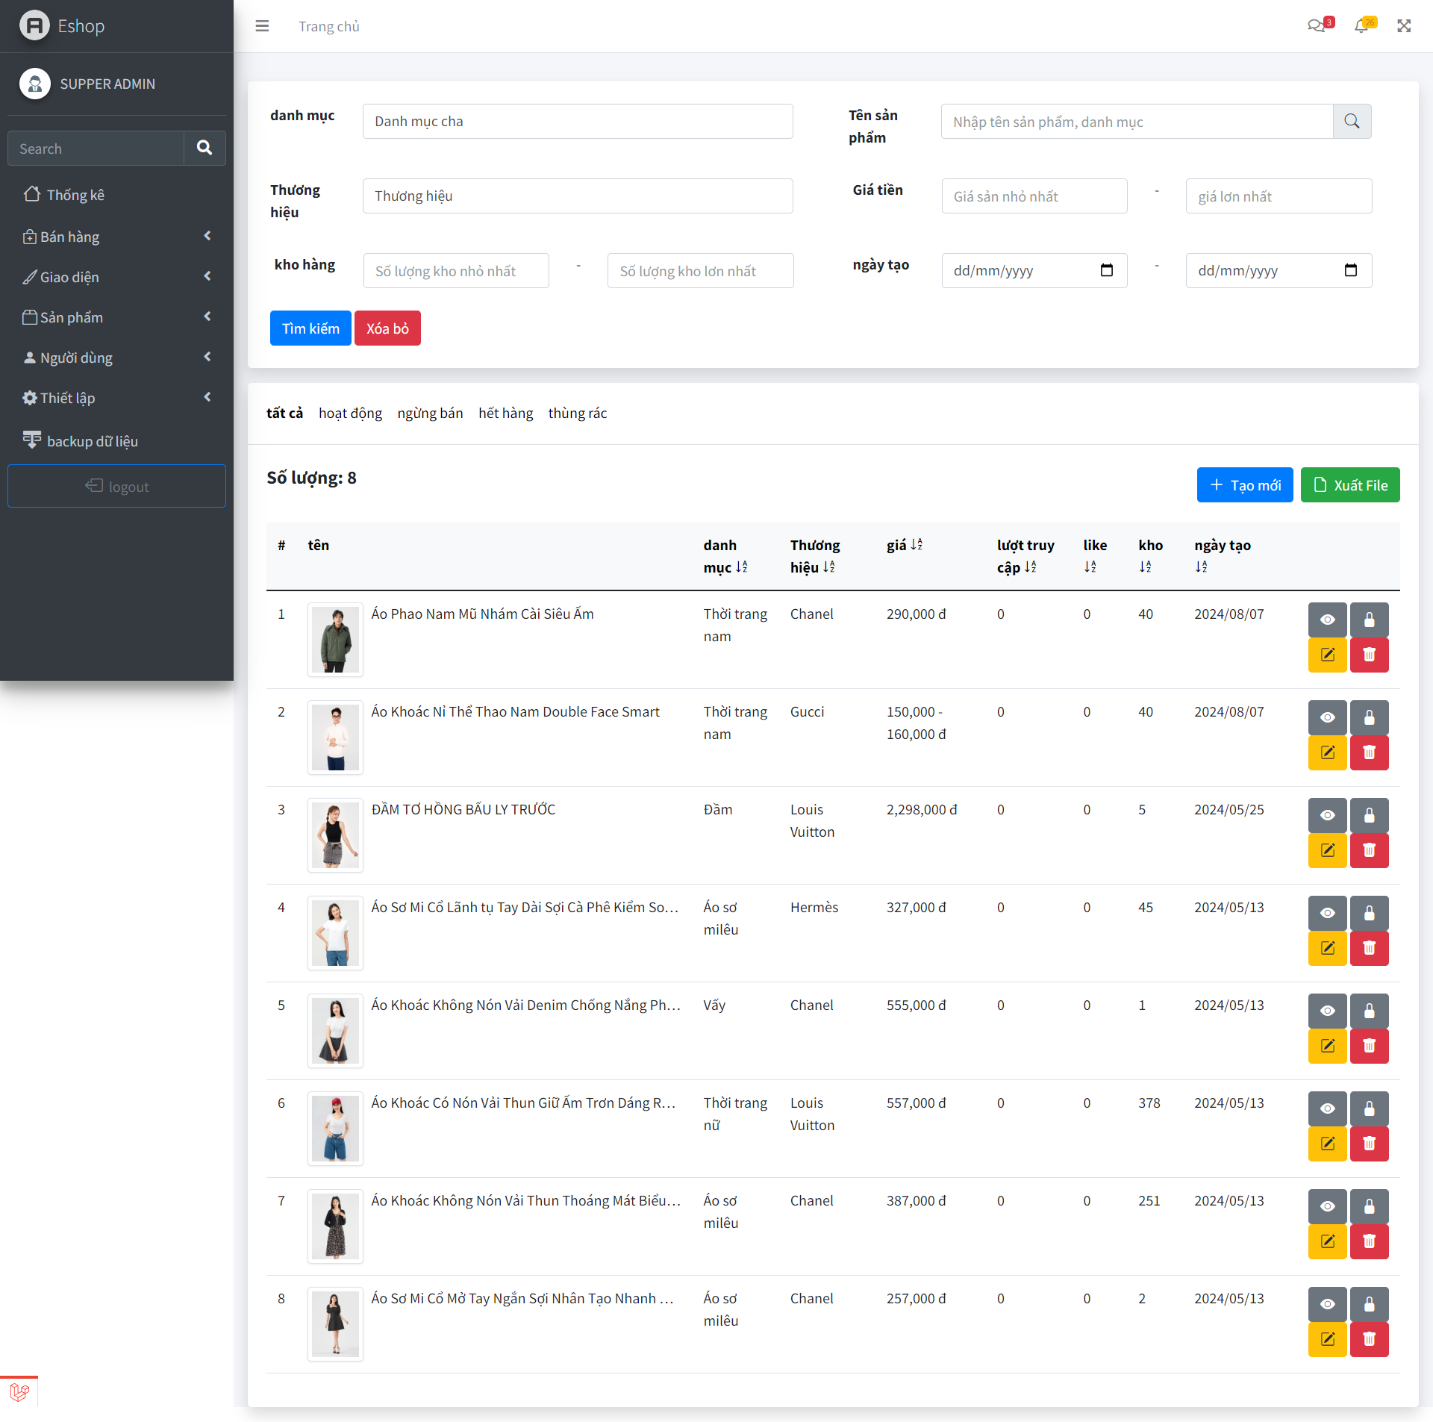Click the minimum price input field
This screenshot has height=1422, width=1433.
(1034, 196)
